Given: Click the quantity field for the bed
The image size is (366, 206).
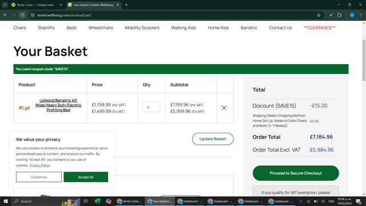Looking at the screenshot, I should click(x=152, y=107).
